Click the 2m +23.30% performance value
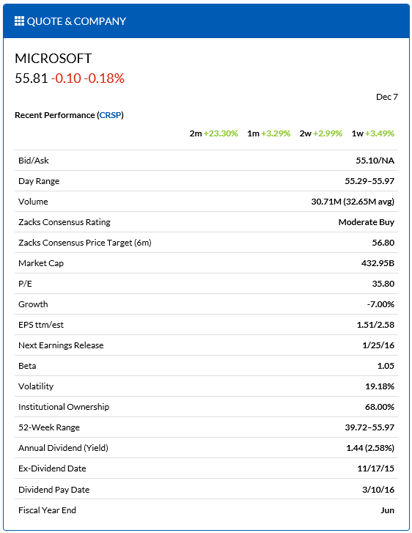 214,133
